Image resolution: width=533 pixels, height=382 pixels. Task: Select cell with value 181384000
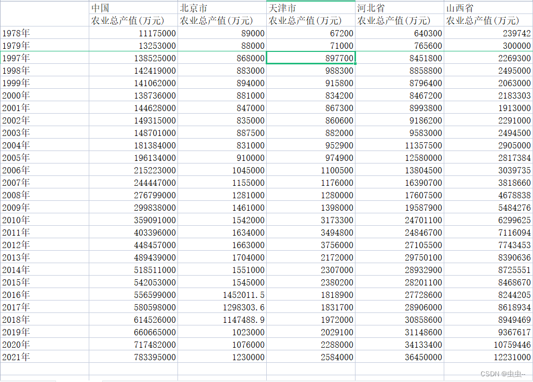(x=133, y=145)
